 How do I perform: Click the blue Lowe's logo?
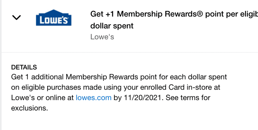pyautogui.click(x=54, y=18)
